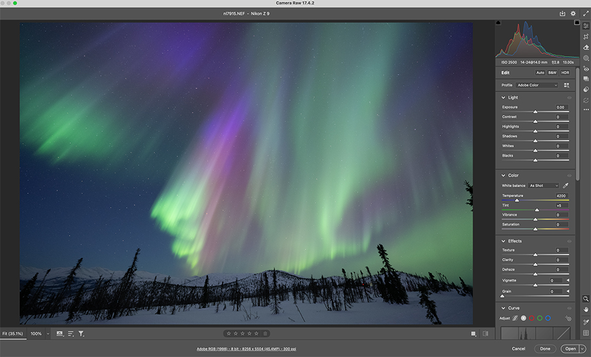Select the Hand tool
Screen dimensions: 591x357
pos(586,309)
